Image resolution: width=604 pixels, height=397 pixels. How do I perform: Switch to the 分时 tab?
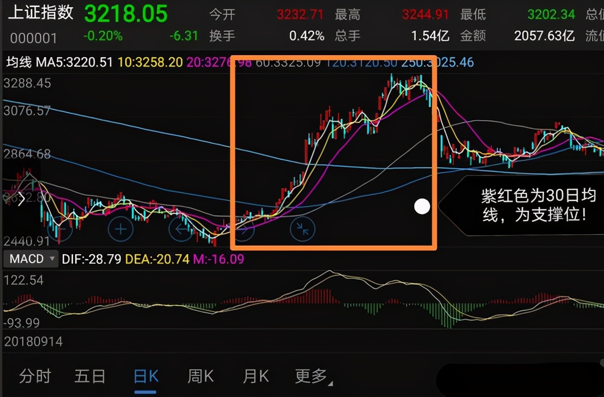(x=35, y=376)
